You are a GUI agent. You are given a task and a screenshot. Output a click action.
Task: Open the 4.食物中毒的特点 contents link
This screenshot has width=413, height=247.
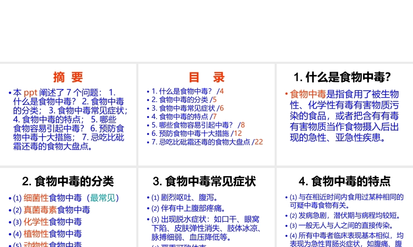[x=180, y=116]
